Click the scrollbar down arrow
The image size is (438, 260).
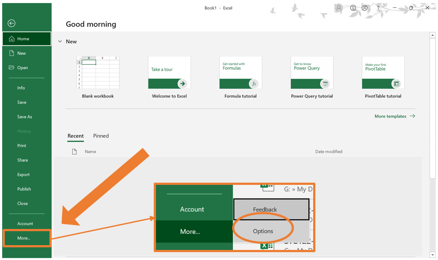pyautogui.click(x=432, y=255)
